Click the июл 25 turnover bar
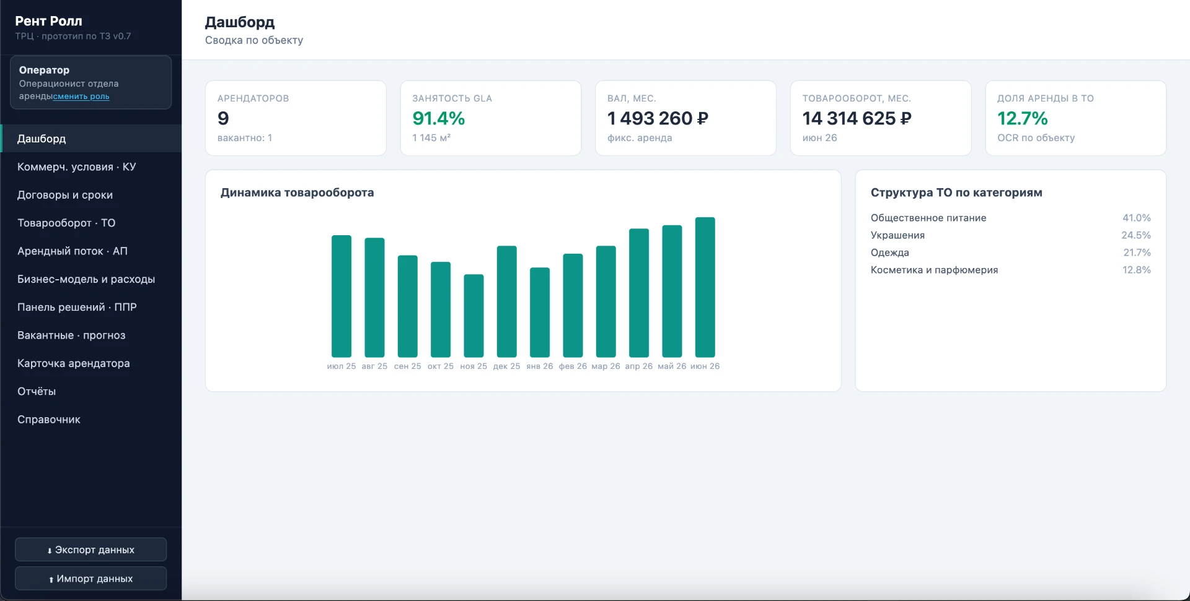The height and width of the screenshot is (601, 1190). tap(342, 296)
